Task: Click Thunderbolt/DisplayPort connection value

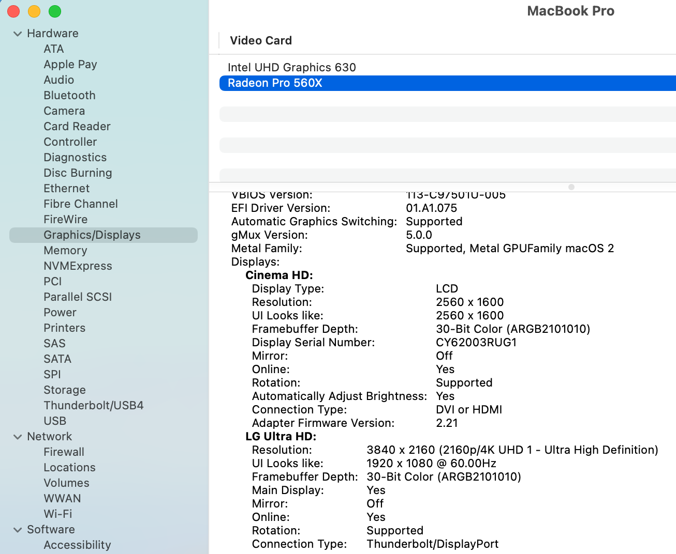Action: pos(433,544)
